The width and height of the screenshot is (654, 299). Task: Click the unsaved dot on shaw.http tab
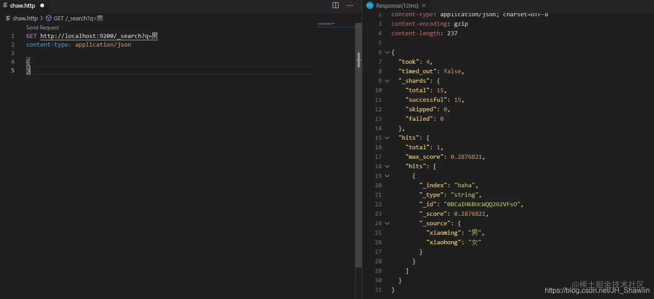click(42, 6)
